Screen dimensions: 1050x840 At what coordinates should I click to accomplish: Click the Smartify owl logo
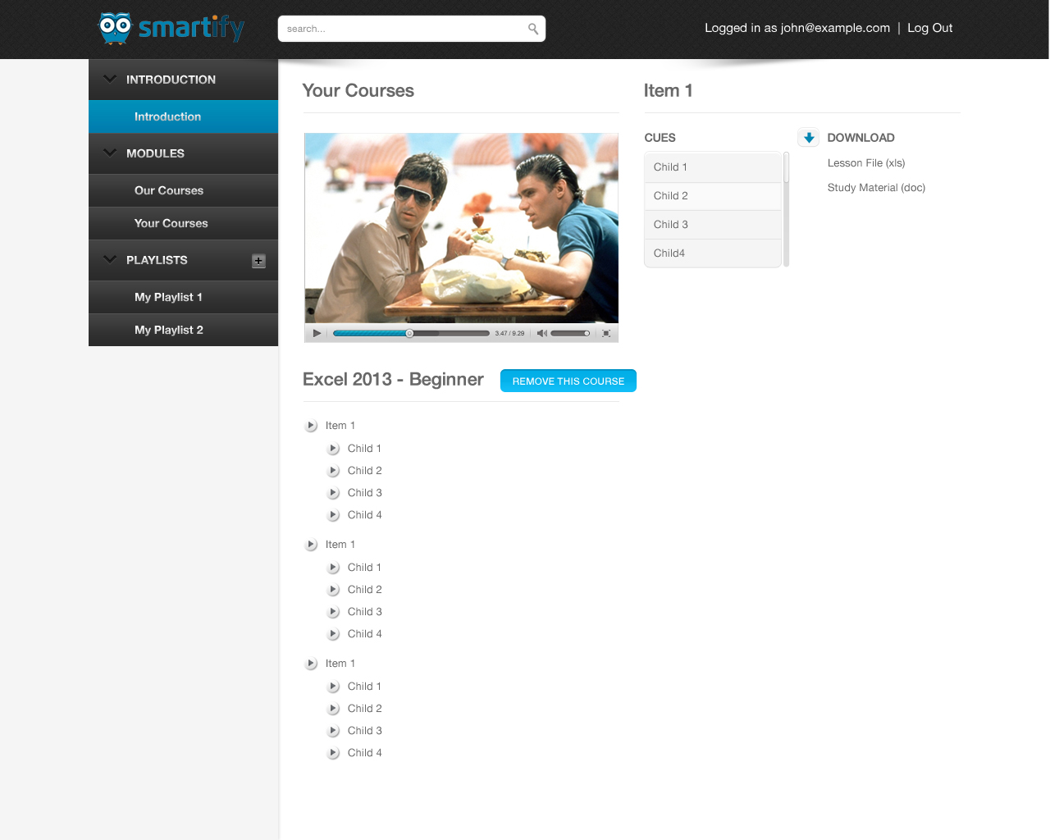tap(171, 28)
